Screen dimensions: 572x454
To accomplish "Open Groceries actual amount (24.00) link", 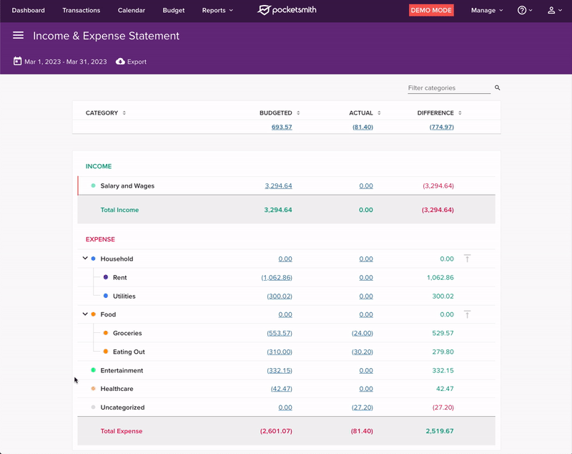I will pos(363,333).
